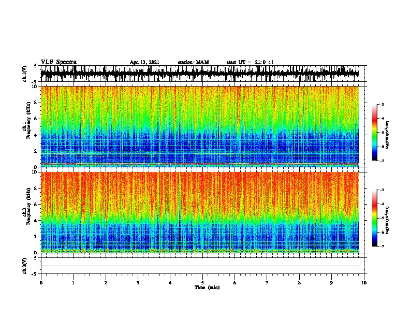Click the '4' kHz tick on ch.2 axis

pos(36,221)
